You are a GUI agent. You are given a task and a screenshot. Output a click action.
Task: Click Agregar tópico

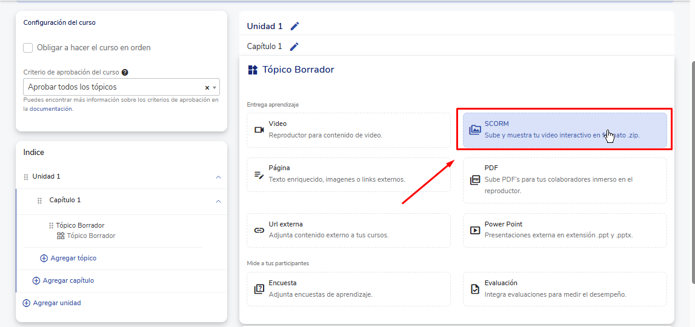click(73, 258)
